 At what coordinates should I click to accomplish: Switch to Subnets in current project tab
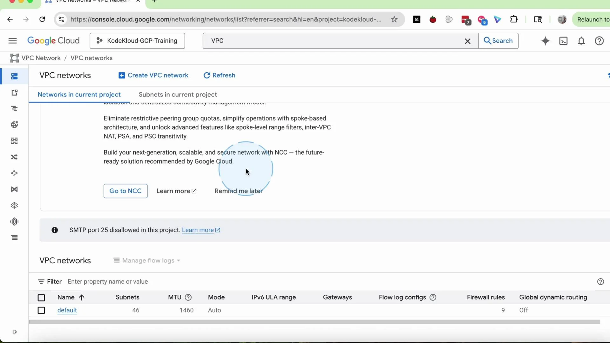178,95
